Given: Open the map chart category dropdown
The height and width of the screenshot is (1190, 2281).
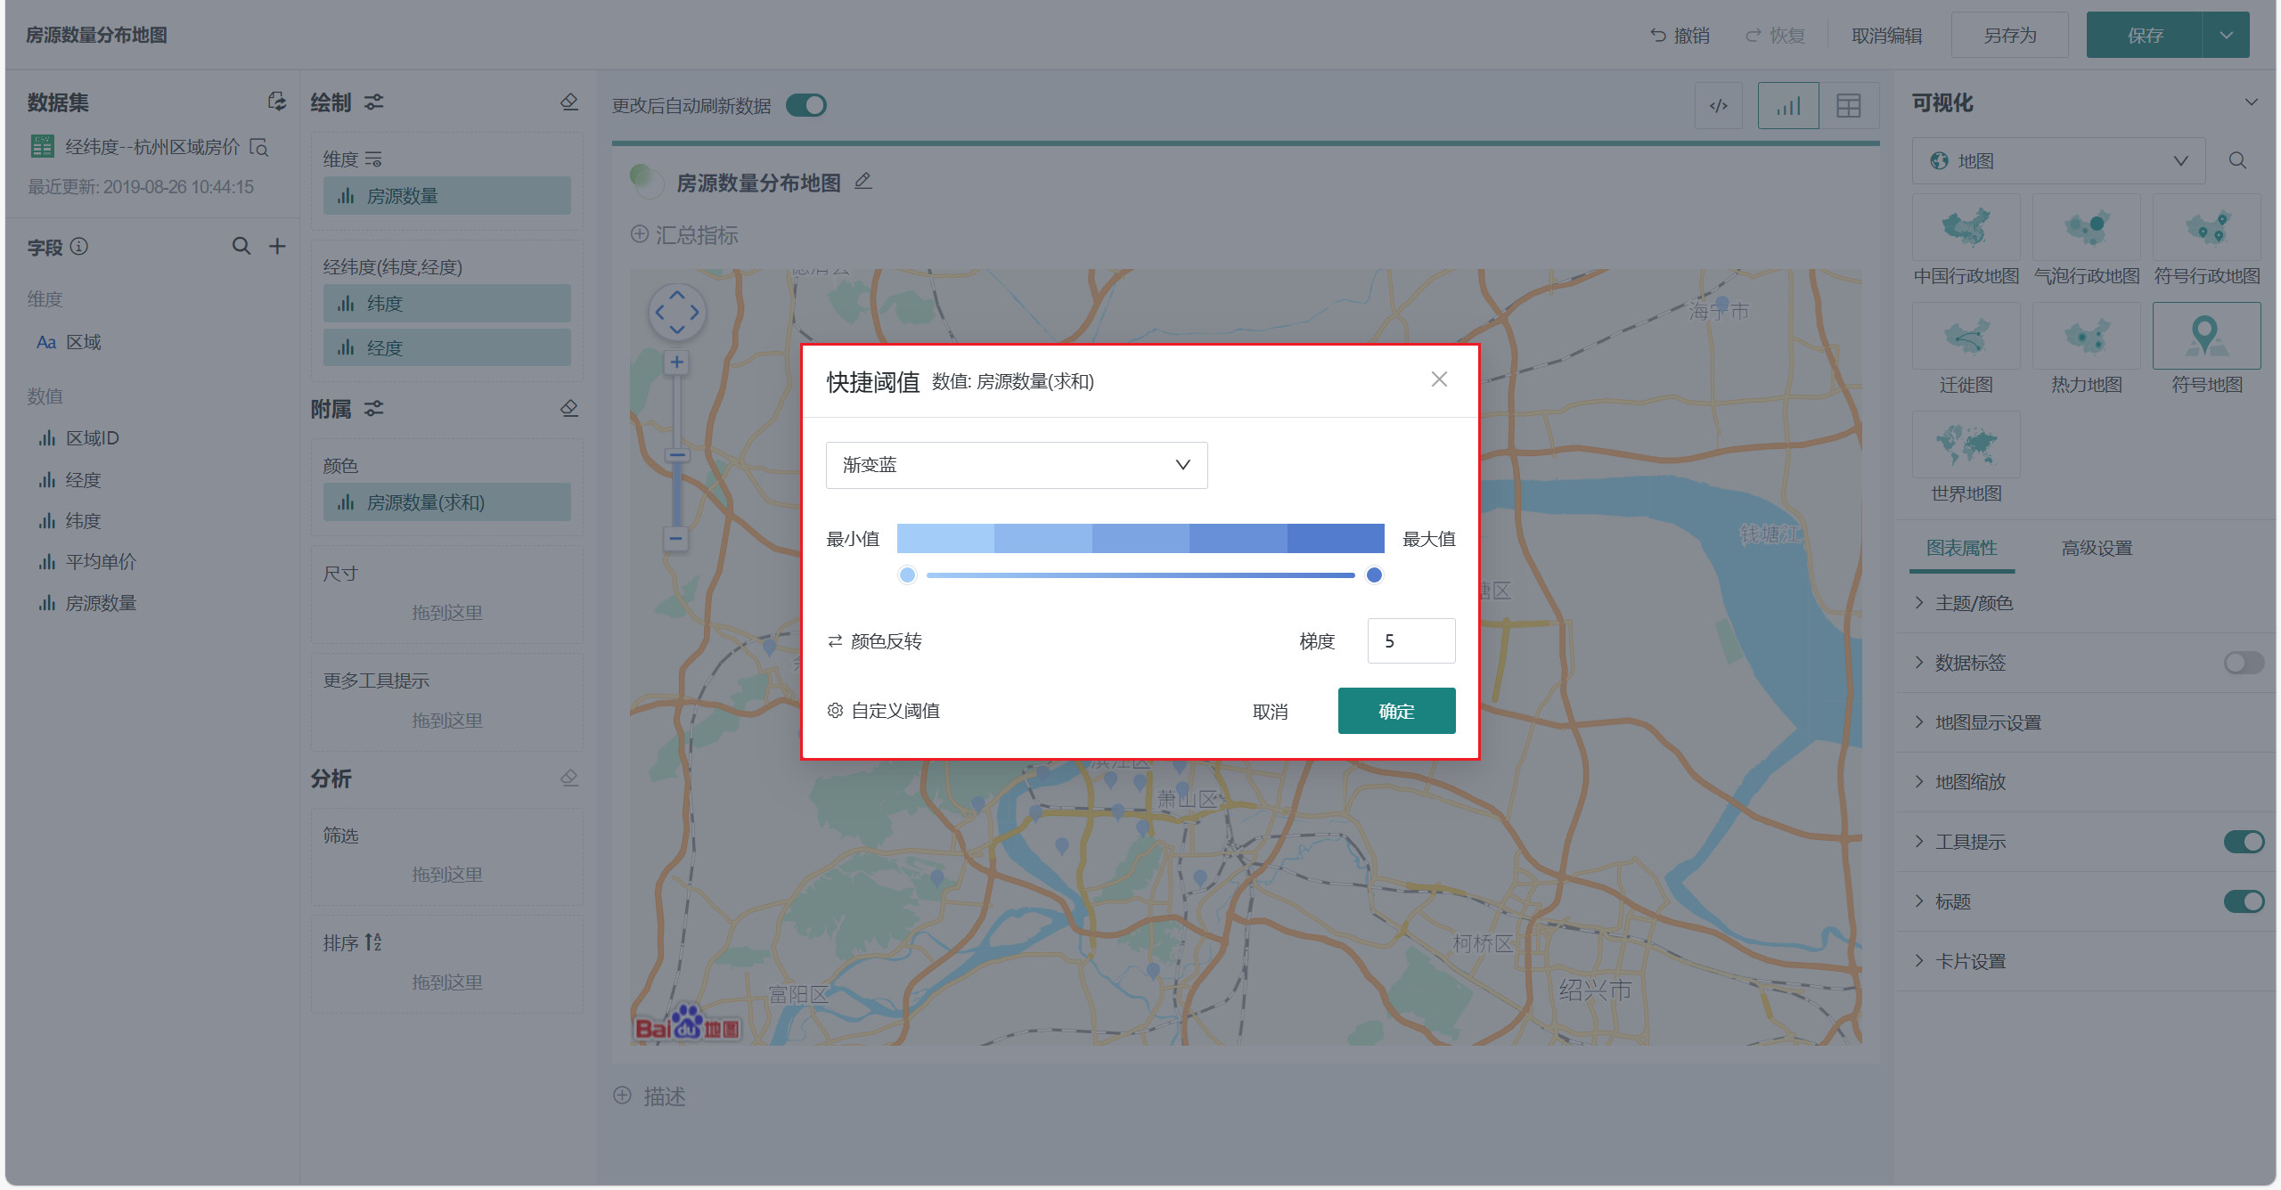Looking at the screenshot, I should tap(2058, 161).
